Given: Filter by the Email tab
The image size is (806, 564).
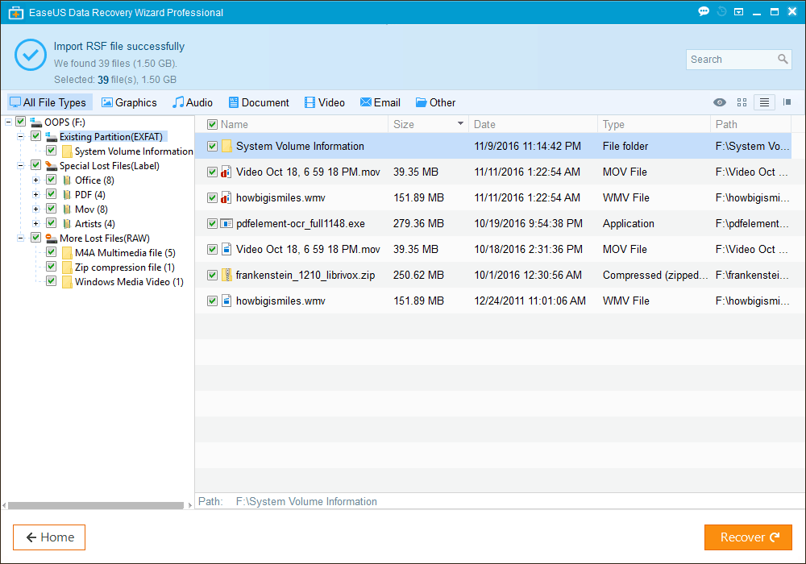Looking at the screenshot, I should click(380, 102).
